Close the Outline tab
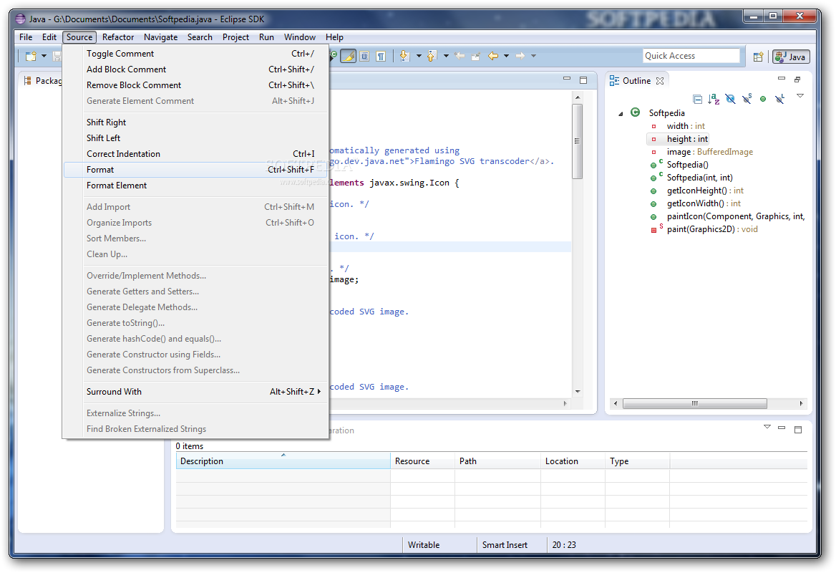 [x=660, y=81]
